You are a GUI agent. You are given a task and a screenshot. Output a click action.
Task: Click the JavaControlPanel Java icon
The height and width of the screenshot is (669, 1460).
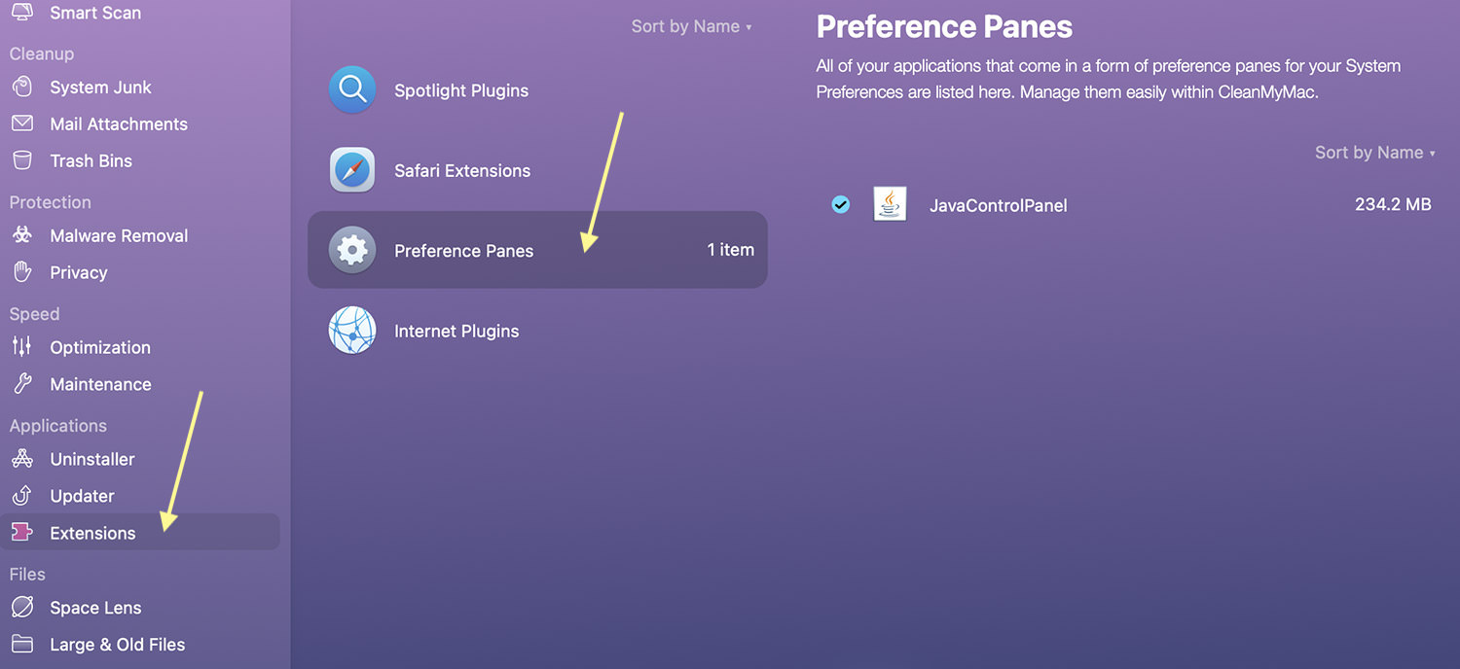(x=891, y=204)
